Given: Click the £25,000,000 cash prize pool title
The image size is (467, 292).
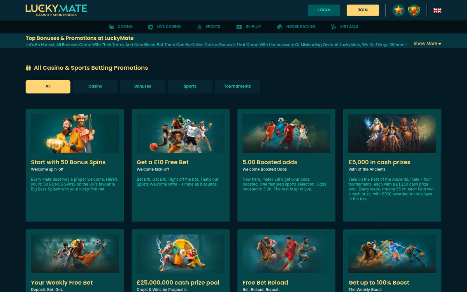Looking at the screenshot, I should [178, 283].
